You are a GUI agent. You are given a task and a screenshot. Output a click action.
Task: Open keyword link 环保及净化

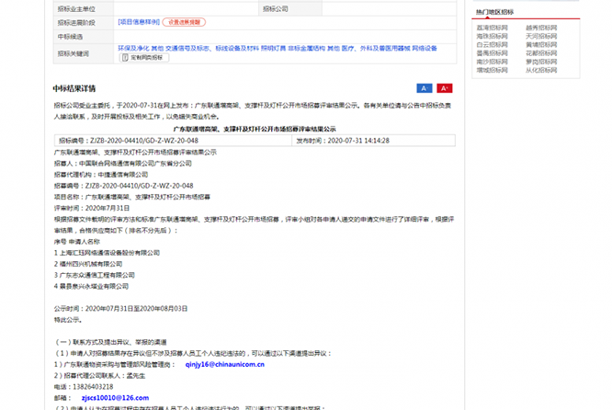pyautogui.click(x=133, y=49)
